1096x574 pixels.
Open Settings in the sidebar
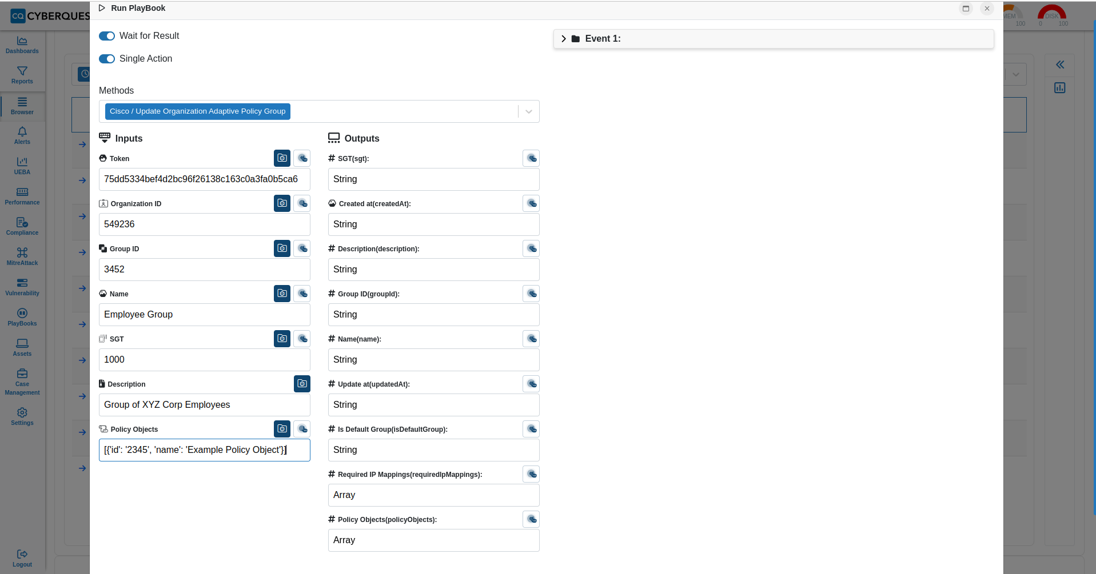point(22,417)
